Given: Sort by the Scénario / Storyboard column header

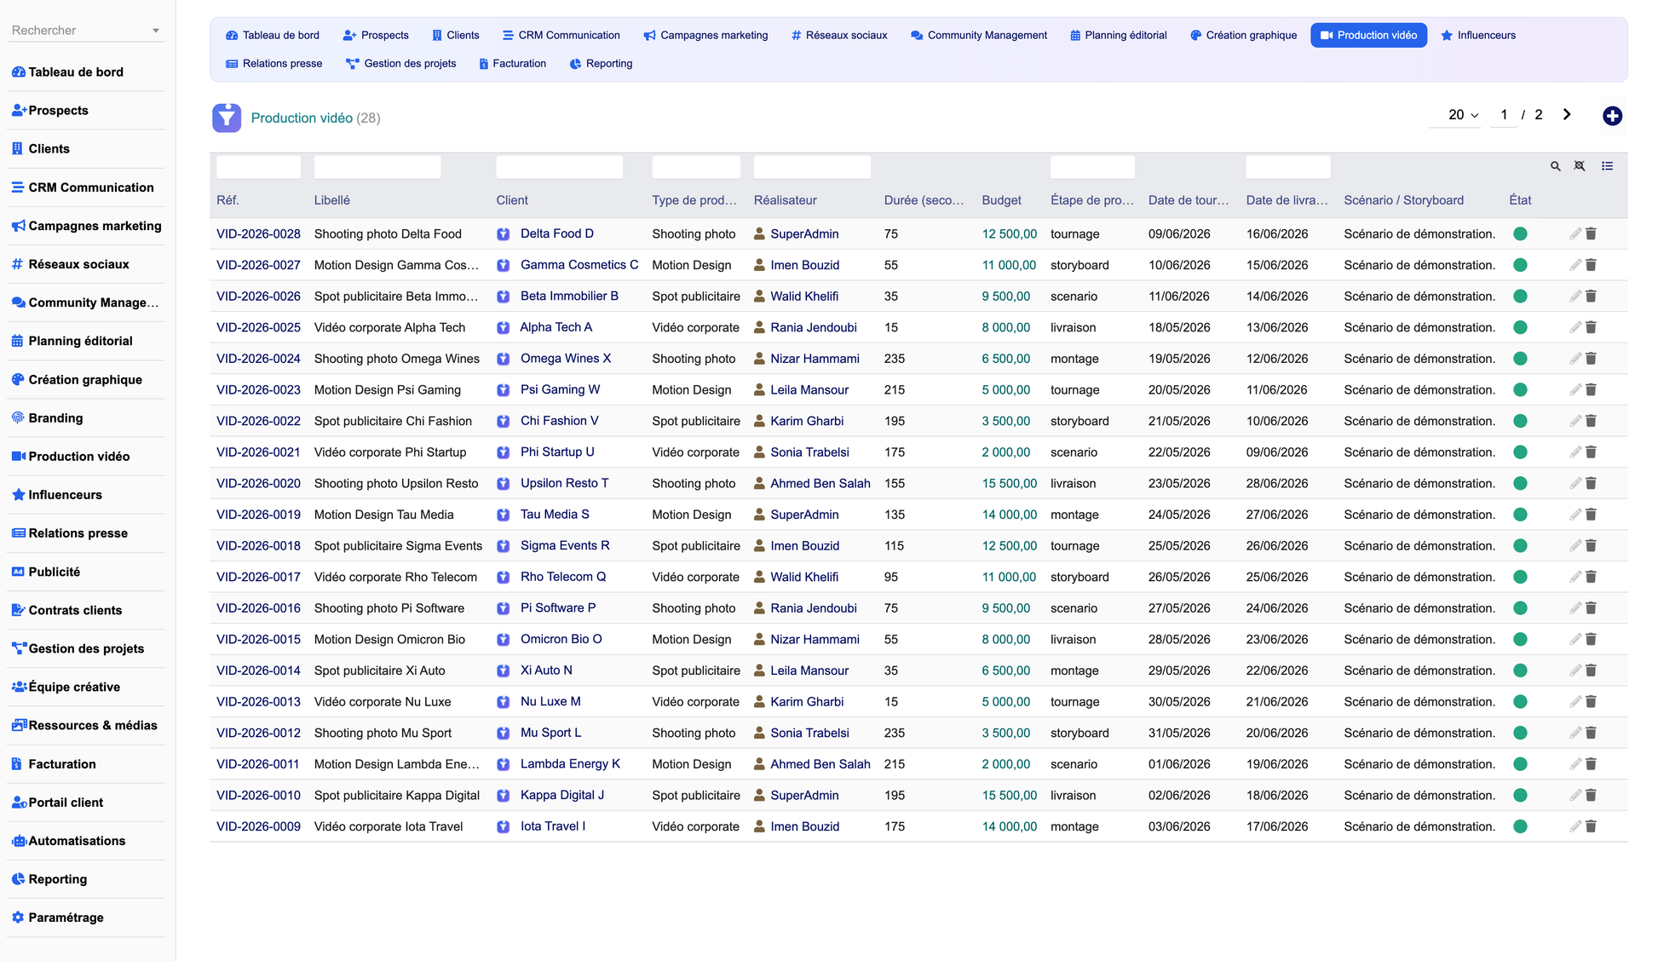Looking at the screenshot, I should pos(1403,200).
